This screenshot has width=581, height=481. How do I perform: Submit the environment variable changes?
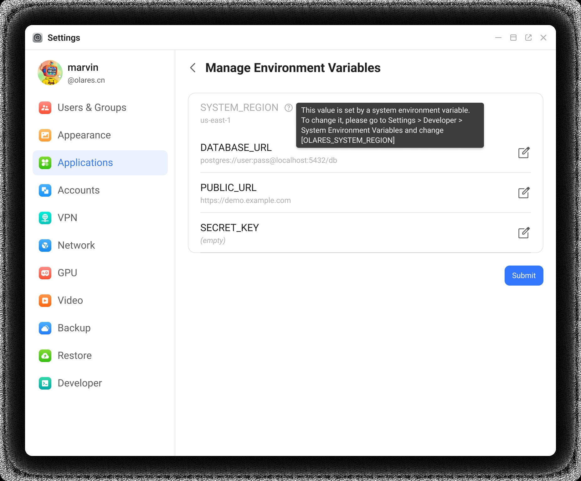coord(523,276)
